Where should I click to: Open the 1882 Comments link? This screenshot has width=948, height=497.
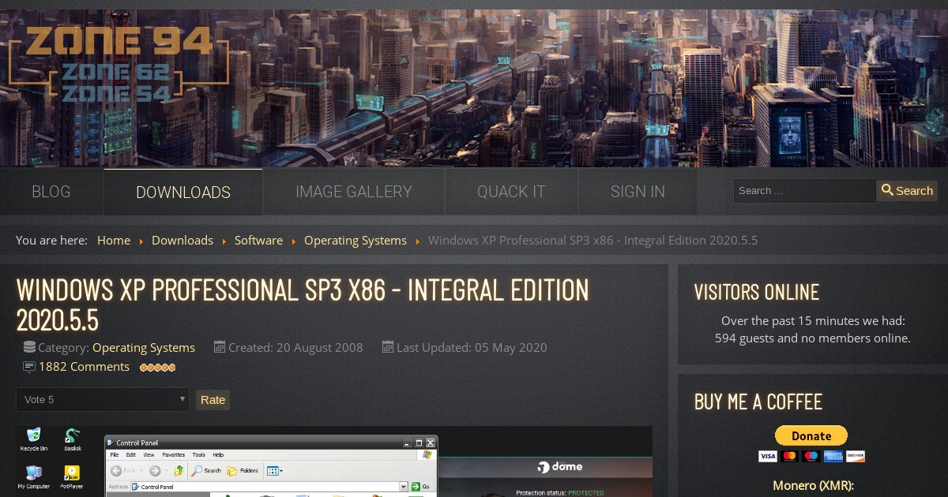(x=84, y=367)
